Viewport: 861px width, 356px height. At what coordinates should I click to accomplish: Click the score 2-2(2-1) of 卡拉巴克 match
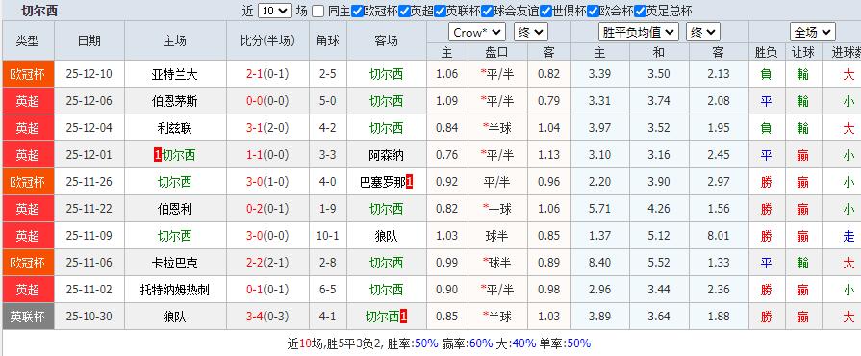coord(268,263)
